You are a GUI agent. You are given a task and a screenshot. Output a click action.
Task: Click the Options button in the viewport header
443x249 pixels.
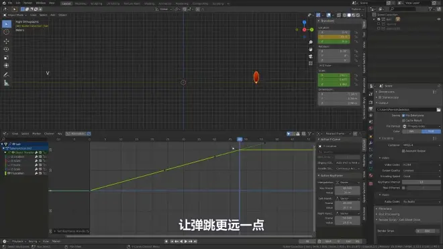(357, 9)
